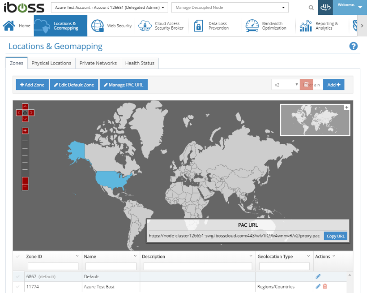Collapse the minimap with the arrow
Screen dimensions: 367x293
coord(347,107)
